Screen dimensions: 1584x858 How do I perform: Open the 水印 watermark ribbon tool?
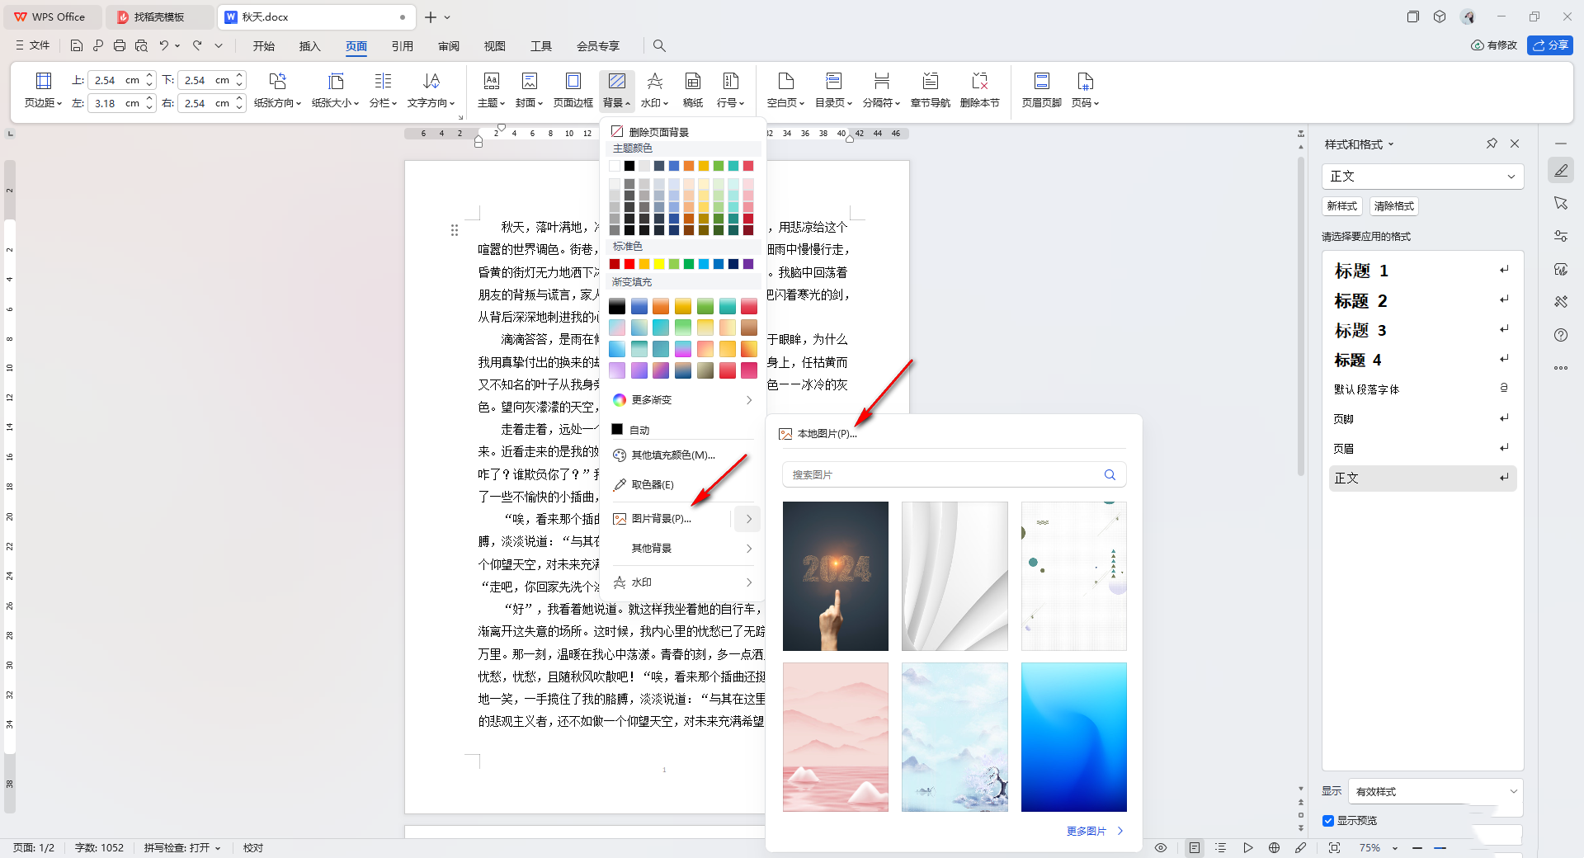click(654, 90)
